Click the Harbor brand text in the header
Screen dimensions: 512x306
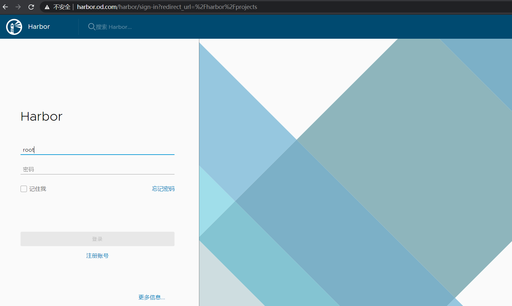point(39,27)
